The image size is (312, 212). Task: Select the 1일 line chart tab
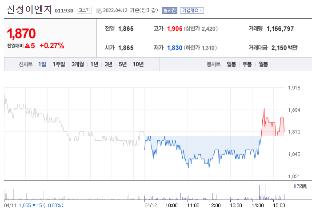(42, 64)
